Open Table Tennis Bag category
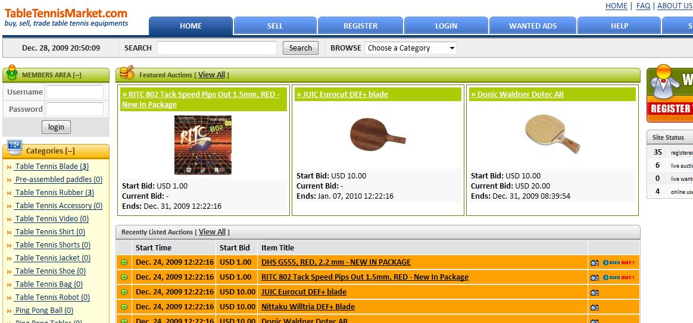This screenshot has height=323, width=693. [48, 284]
